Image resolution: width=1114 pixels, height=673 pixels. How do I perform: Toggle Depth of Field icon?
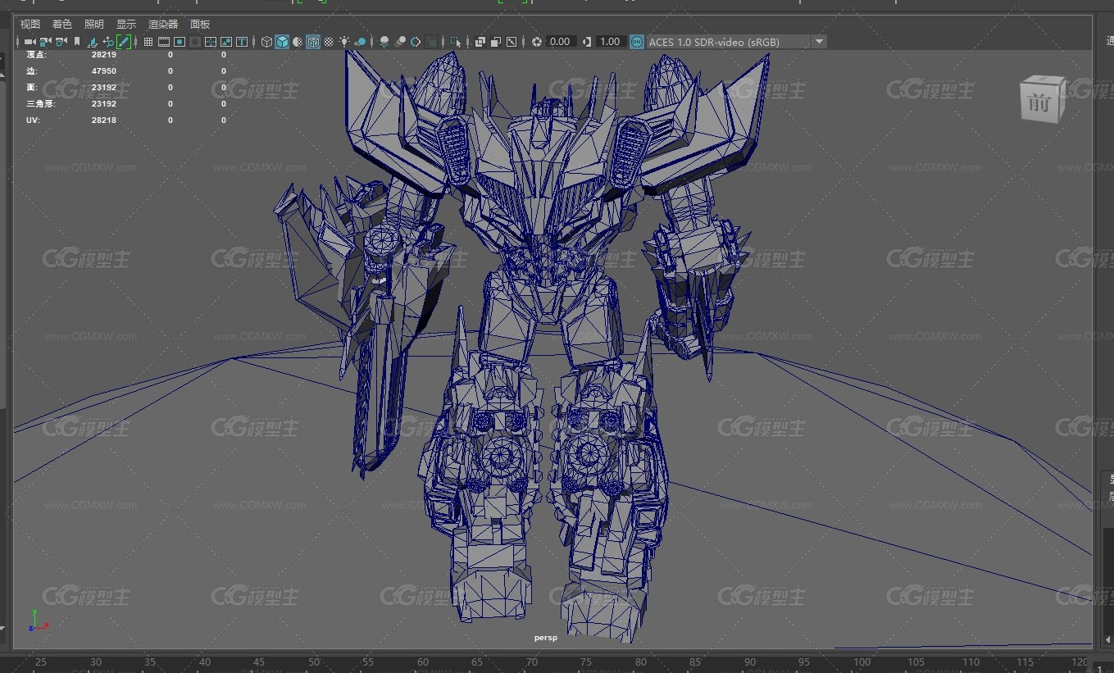pos(430,42)
